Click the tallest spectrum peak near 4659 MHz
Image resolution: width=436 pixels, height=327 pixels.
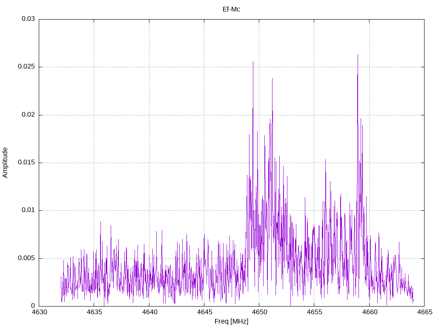[x=358, y=55]
